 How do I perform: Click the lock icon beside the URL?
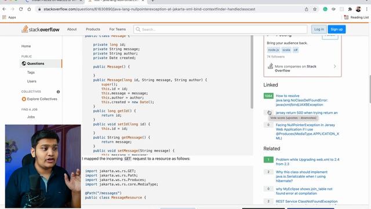coord(39,9)
